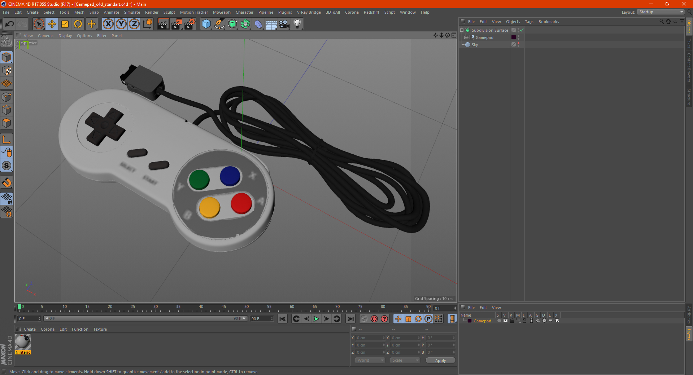Select the Nintendo material thumbnail
Viewport: 693px width, 375px height.
click(23, 342)
